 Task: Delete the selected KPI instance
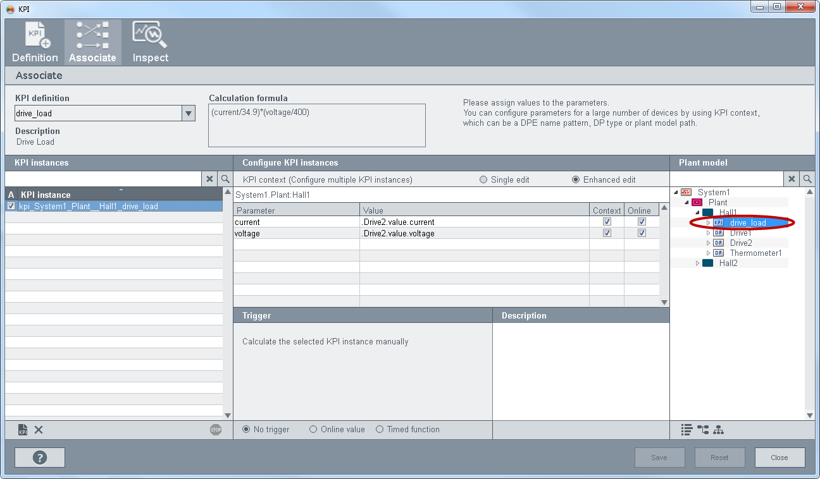[39, 430]
